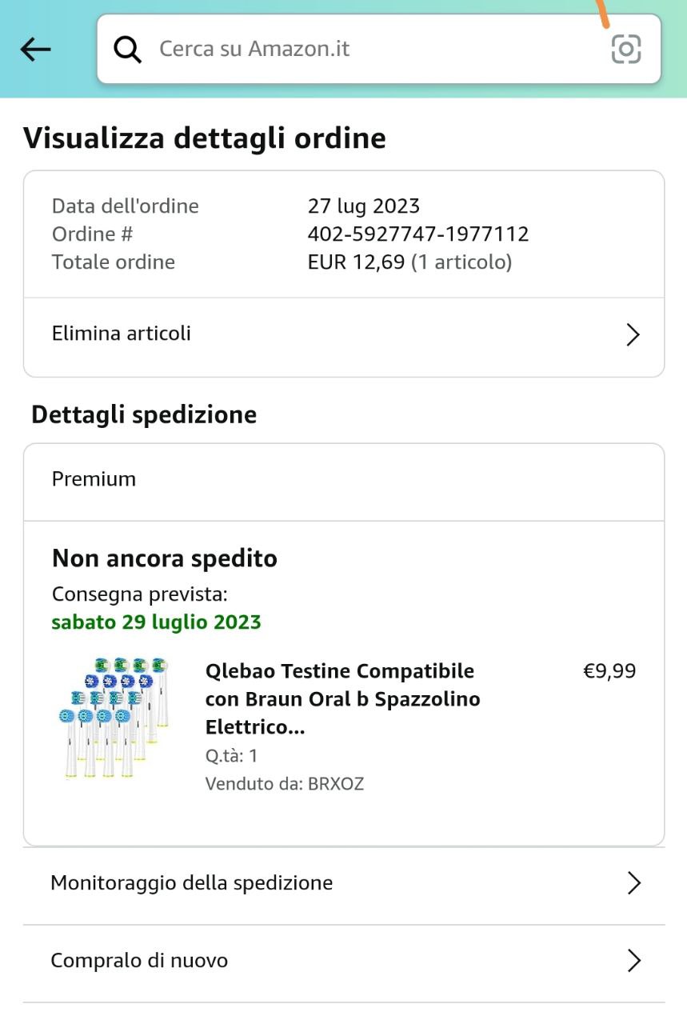
Task: Tap the Visualizza dettagli ordine heading
Action: 205,138
